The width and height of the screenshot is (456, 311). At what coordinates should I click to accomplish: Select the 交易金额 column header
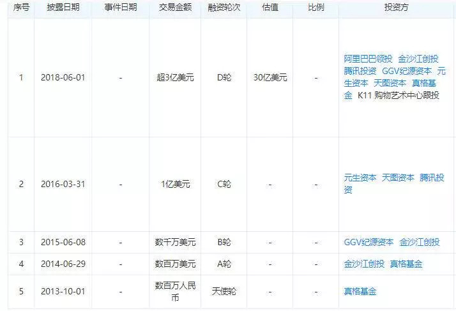(175, 7)
